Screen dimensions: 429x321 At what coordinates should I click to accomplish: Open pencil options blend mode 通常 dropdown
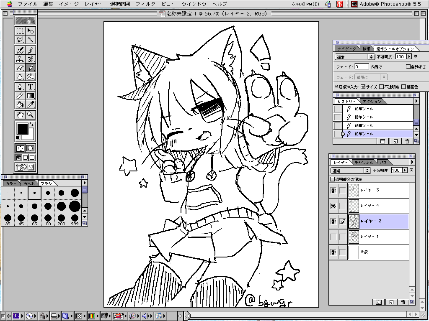(355, 56)
